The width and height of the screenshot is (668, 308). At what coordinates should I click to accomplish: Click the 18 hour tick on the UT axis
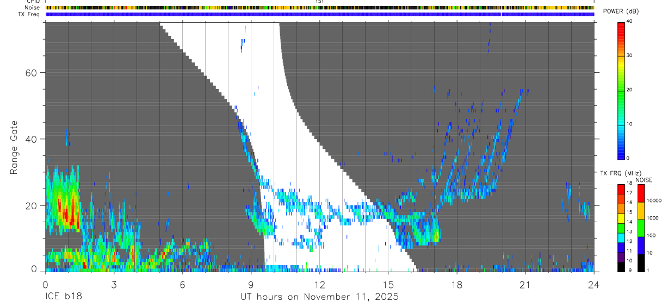[456, 284]
